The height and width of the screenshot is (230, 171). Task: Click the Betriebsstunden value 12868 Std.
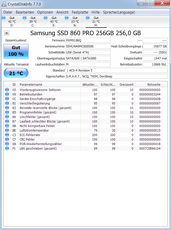click(x=155, y=64)
